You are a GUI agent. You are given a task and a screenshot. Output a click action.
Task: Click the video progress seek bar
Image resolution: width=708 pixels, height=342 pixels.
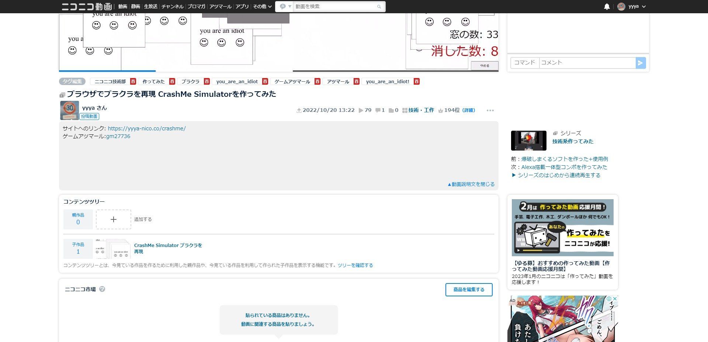(278, 71)
